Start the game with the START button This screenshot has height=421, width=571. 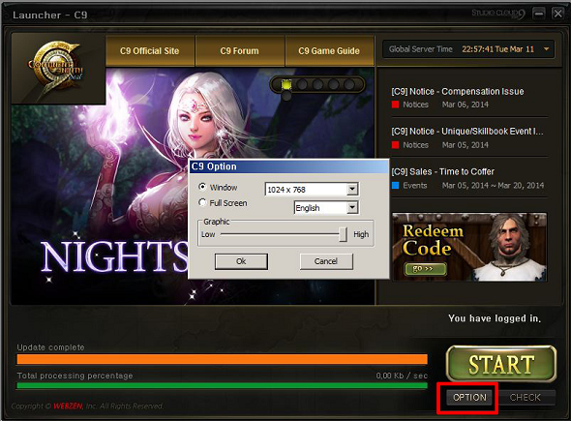click(501, 364)
